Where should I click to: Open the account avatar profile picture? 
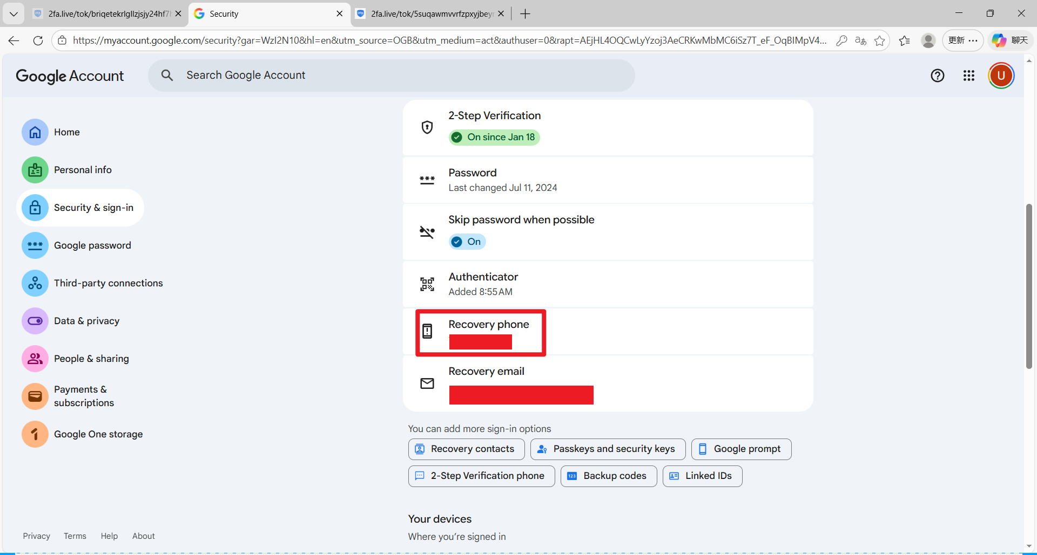click(x=1001, y=76)
